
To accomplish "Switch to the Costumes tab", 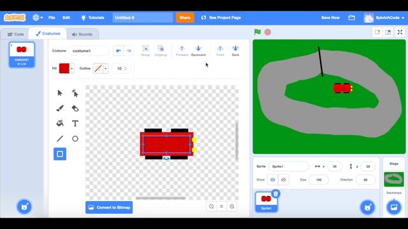I will 48,34.
